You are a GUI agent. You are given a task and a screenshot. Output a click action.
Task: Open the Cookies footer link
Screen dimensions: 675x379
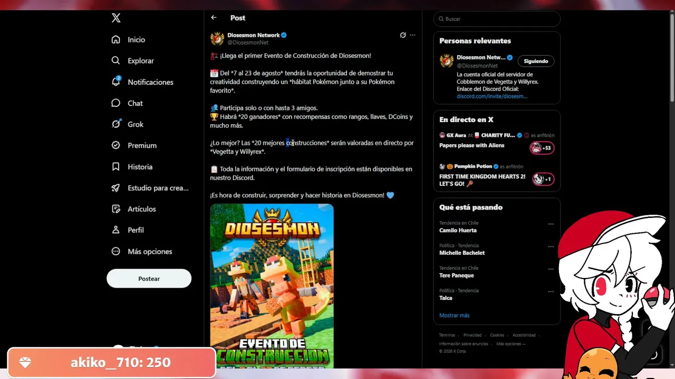coord(497,335)
